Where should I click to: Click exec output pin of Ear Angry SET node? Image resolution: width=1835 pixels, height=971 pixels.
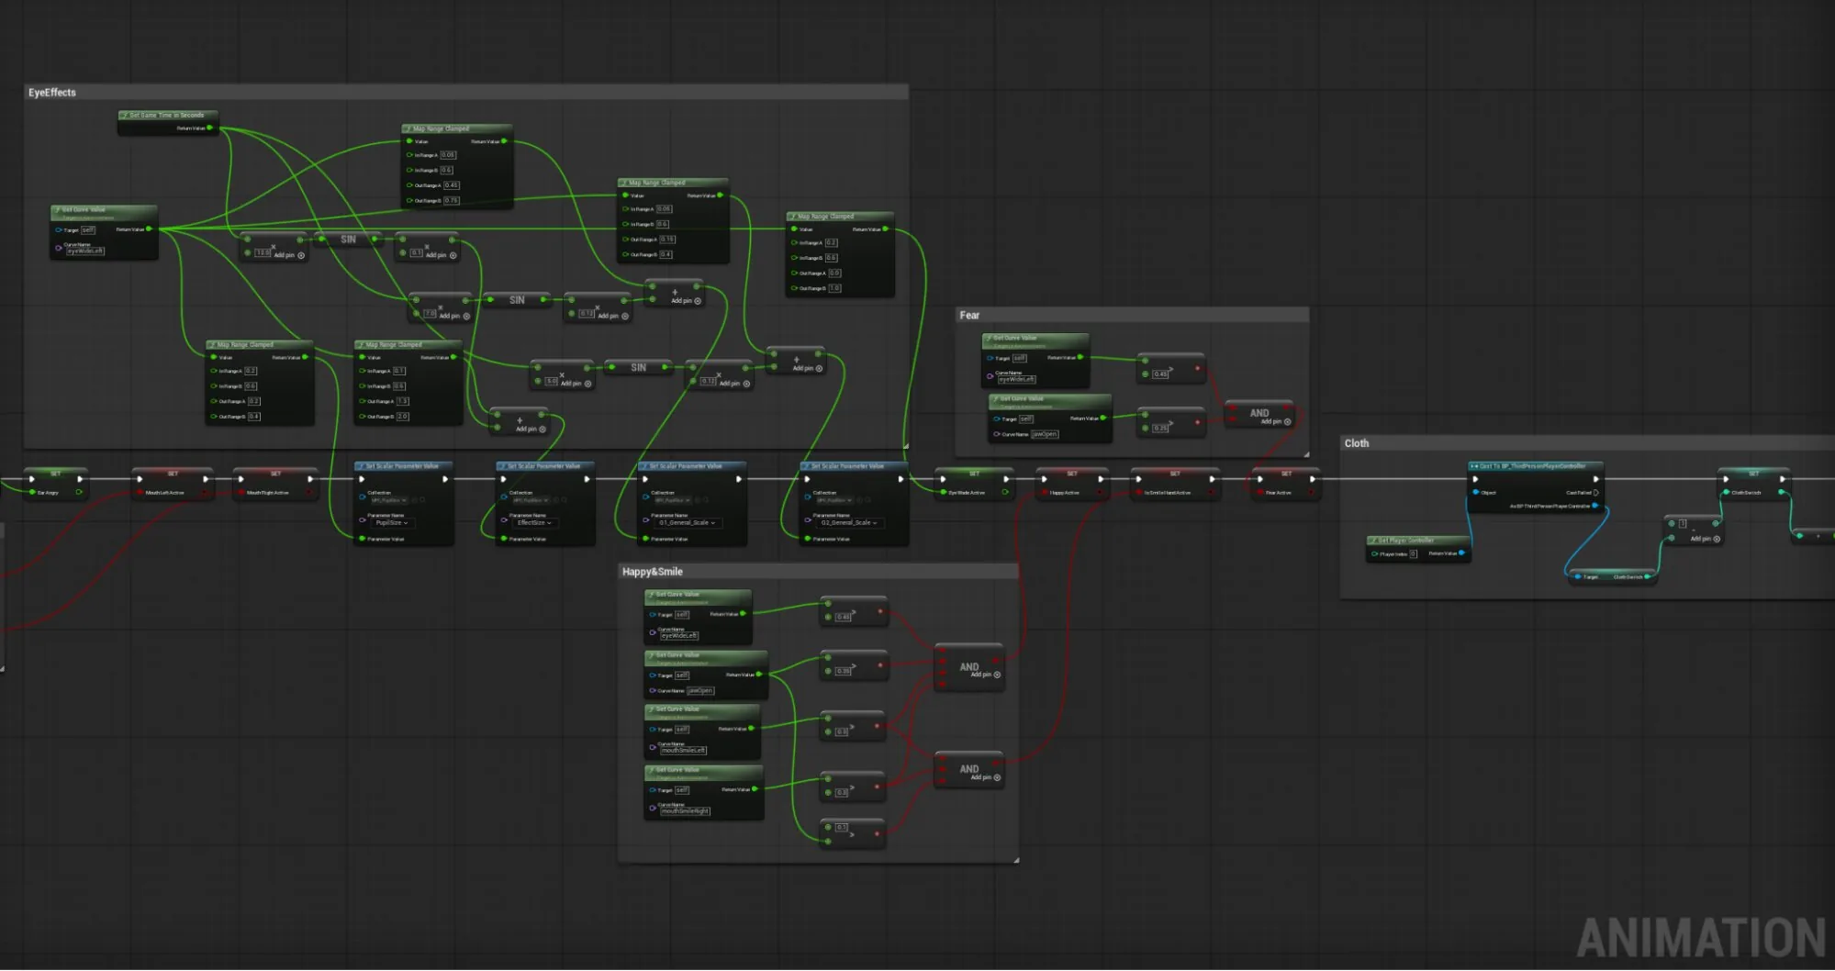[x=80, y=479]
